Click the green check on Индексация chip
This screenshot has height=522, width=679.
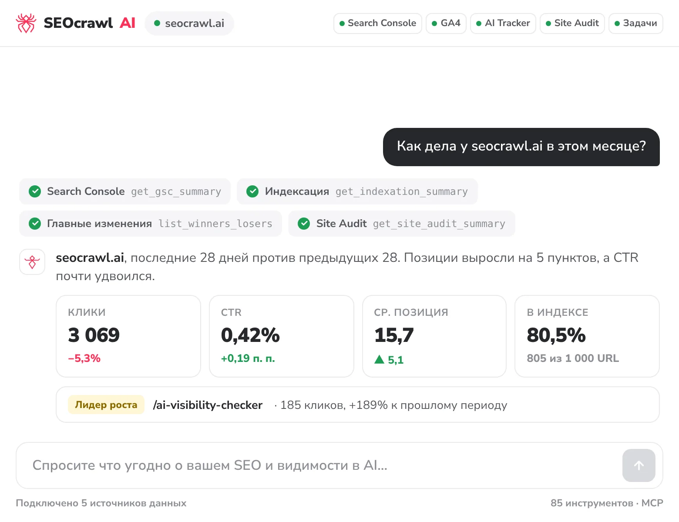click(x=252, y=191)
